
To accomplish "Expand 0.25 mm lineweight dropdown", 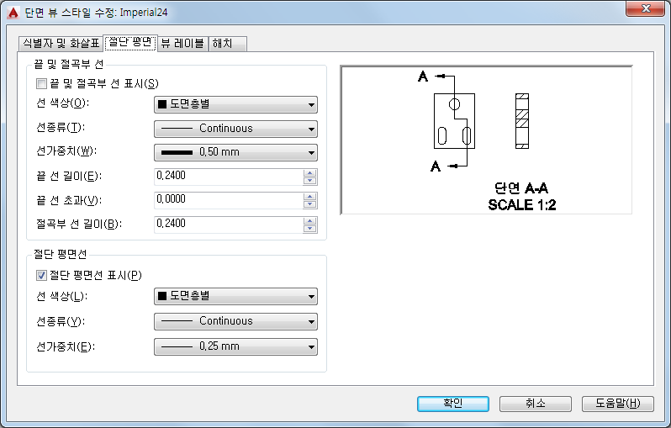I will coord(235,346).
